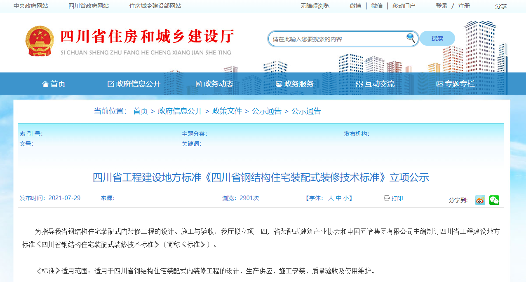Click the search input field
This screenshot has width=526, height=282.
[x=338, y=38]
